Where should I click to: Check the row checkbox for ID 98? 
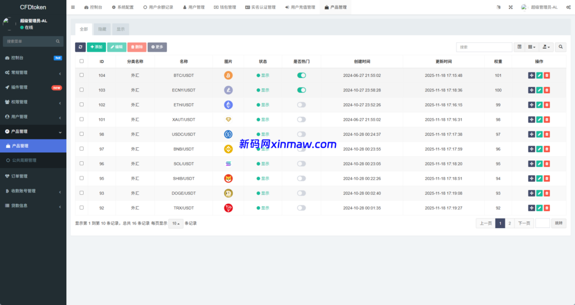[x=81, y=134]
